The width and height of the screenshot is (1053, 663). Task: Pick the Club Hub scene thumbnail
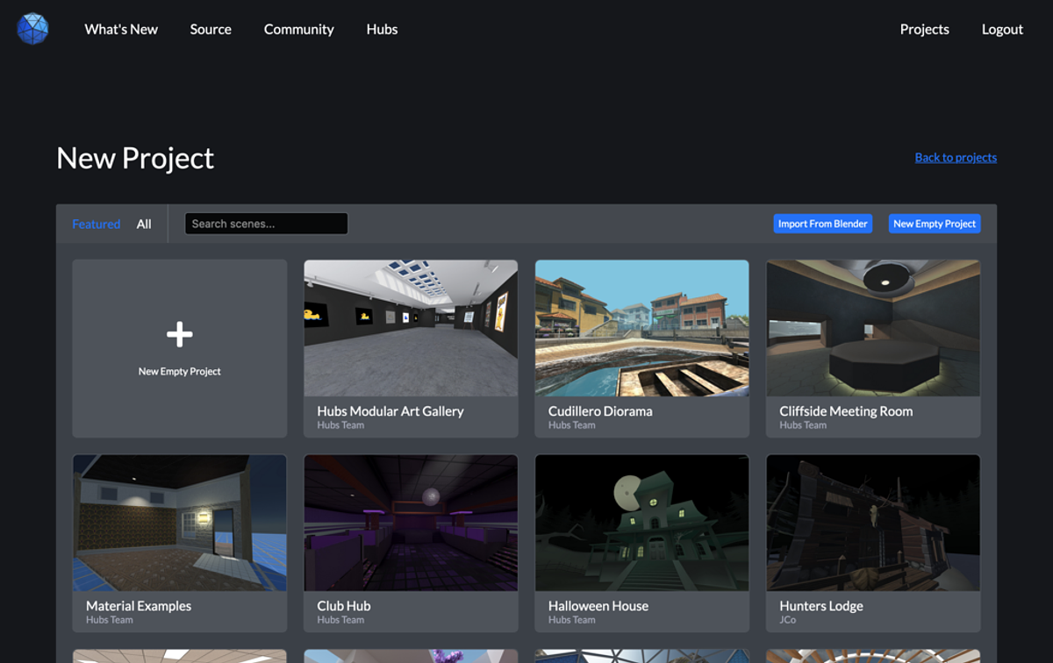coord(411,523)
